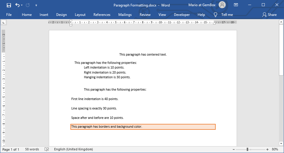Viewport: 284px width, 153px height.
Task: Click the zoom out minus button
Action: (x=227, y=149)
